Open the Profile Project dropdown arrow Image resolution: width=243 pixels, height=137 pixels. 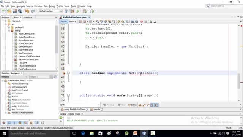(x=95, y=11)
